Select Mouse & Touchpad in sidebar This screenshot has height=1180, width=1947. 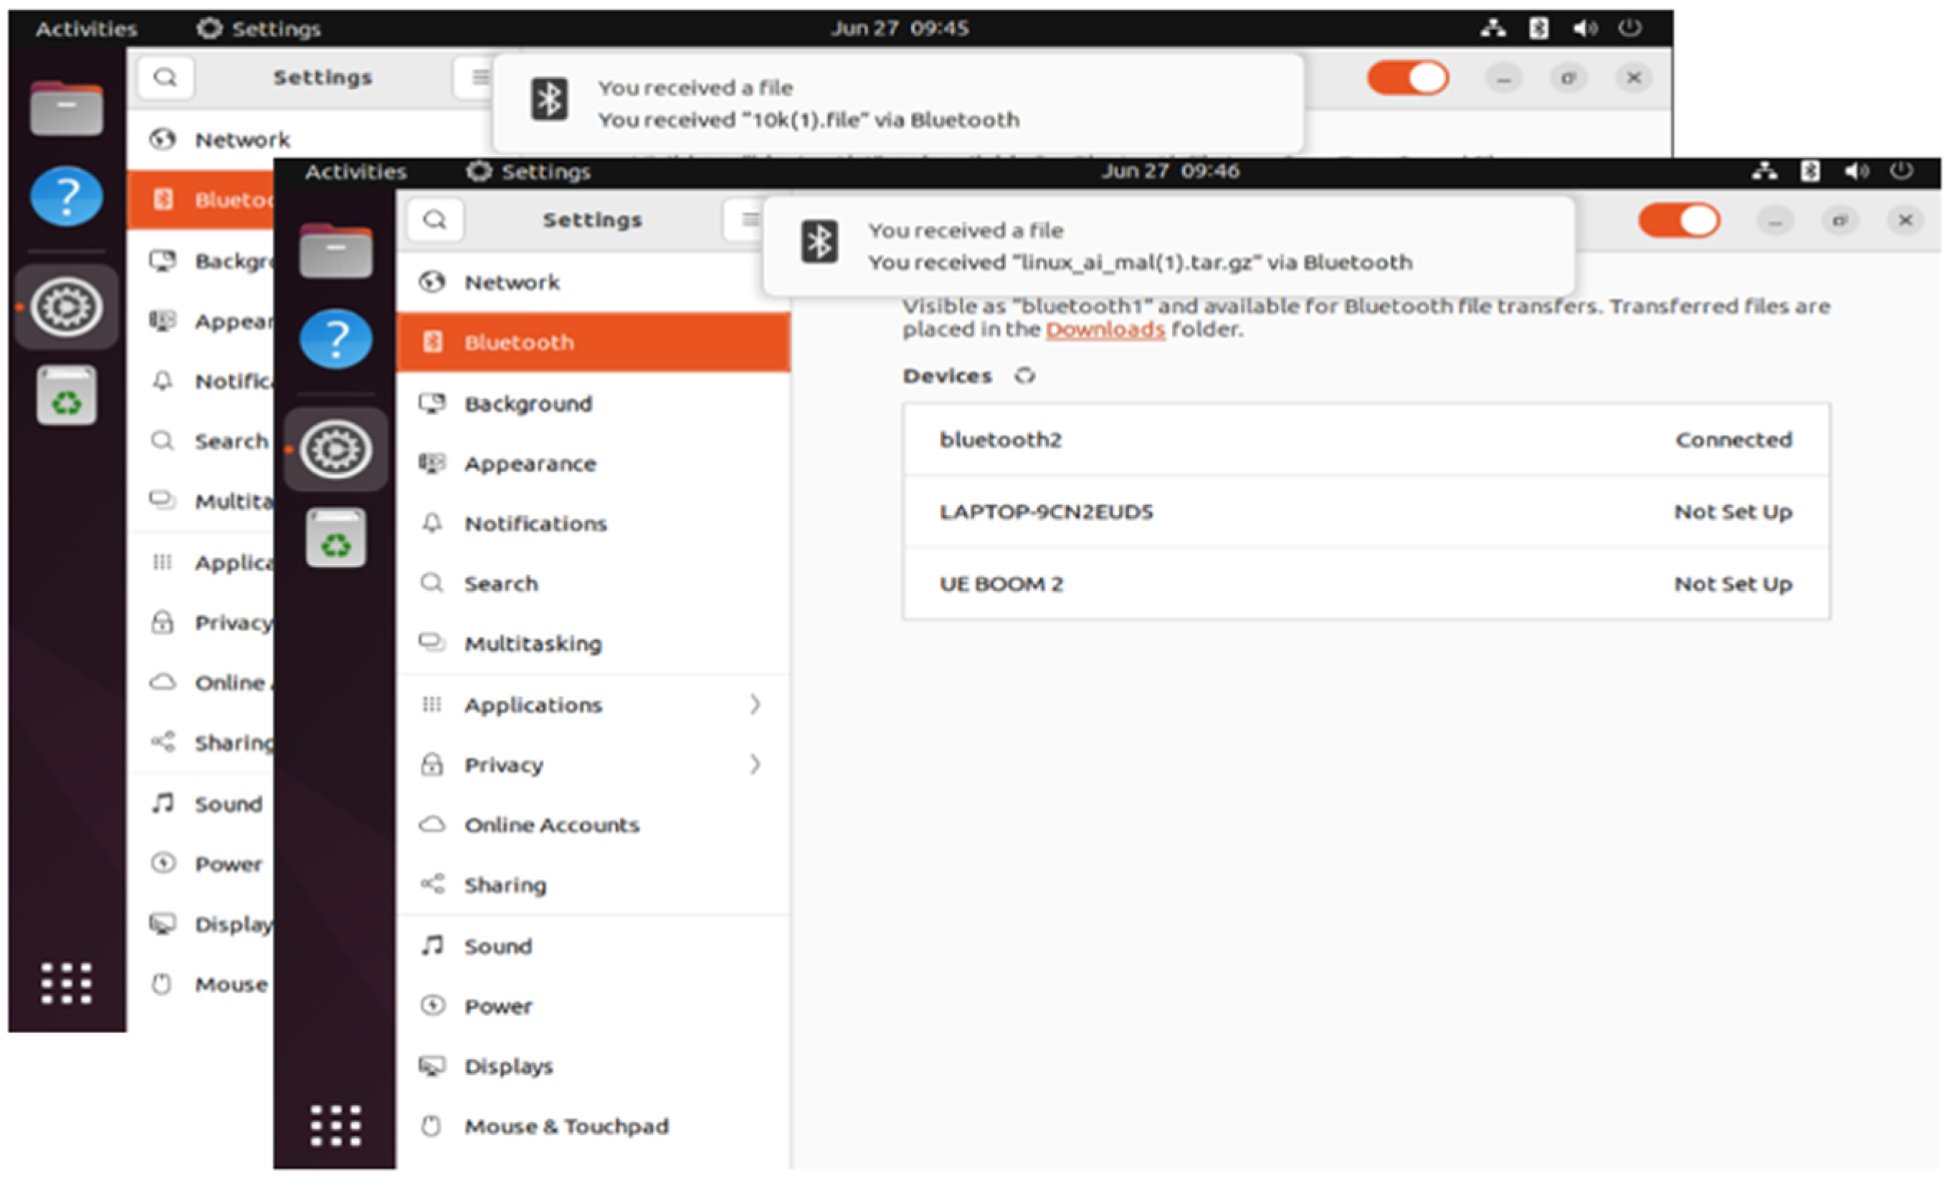coord(566,1126)
